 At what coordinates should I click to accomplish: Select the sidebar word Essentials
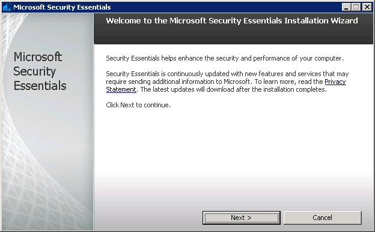click(x=40, y=86)
